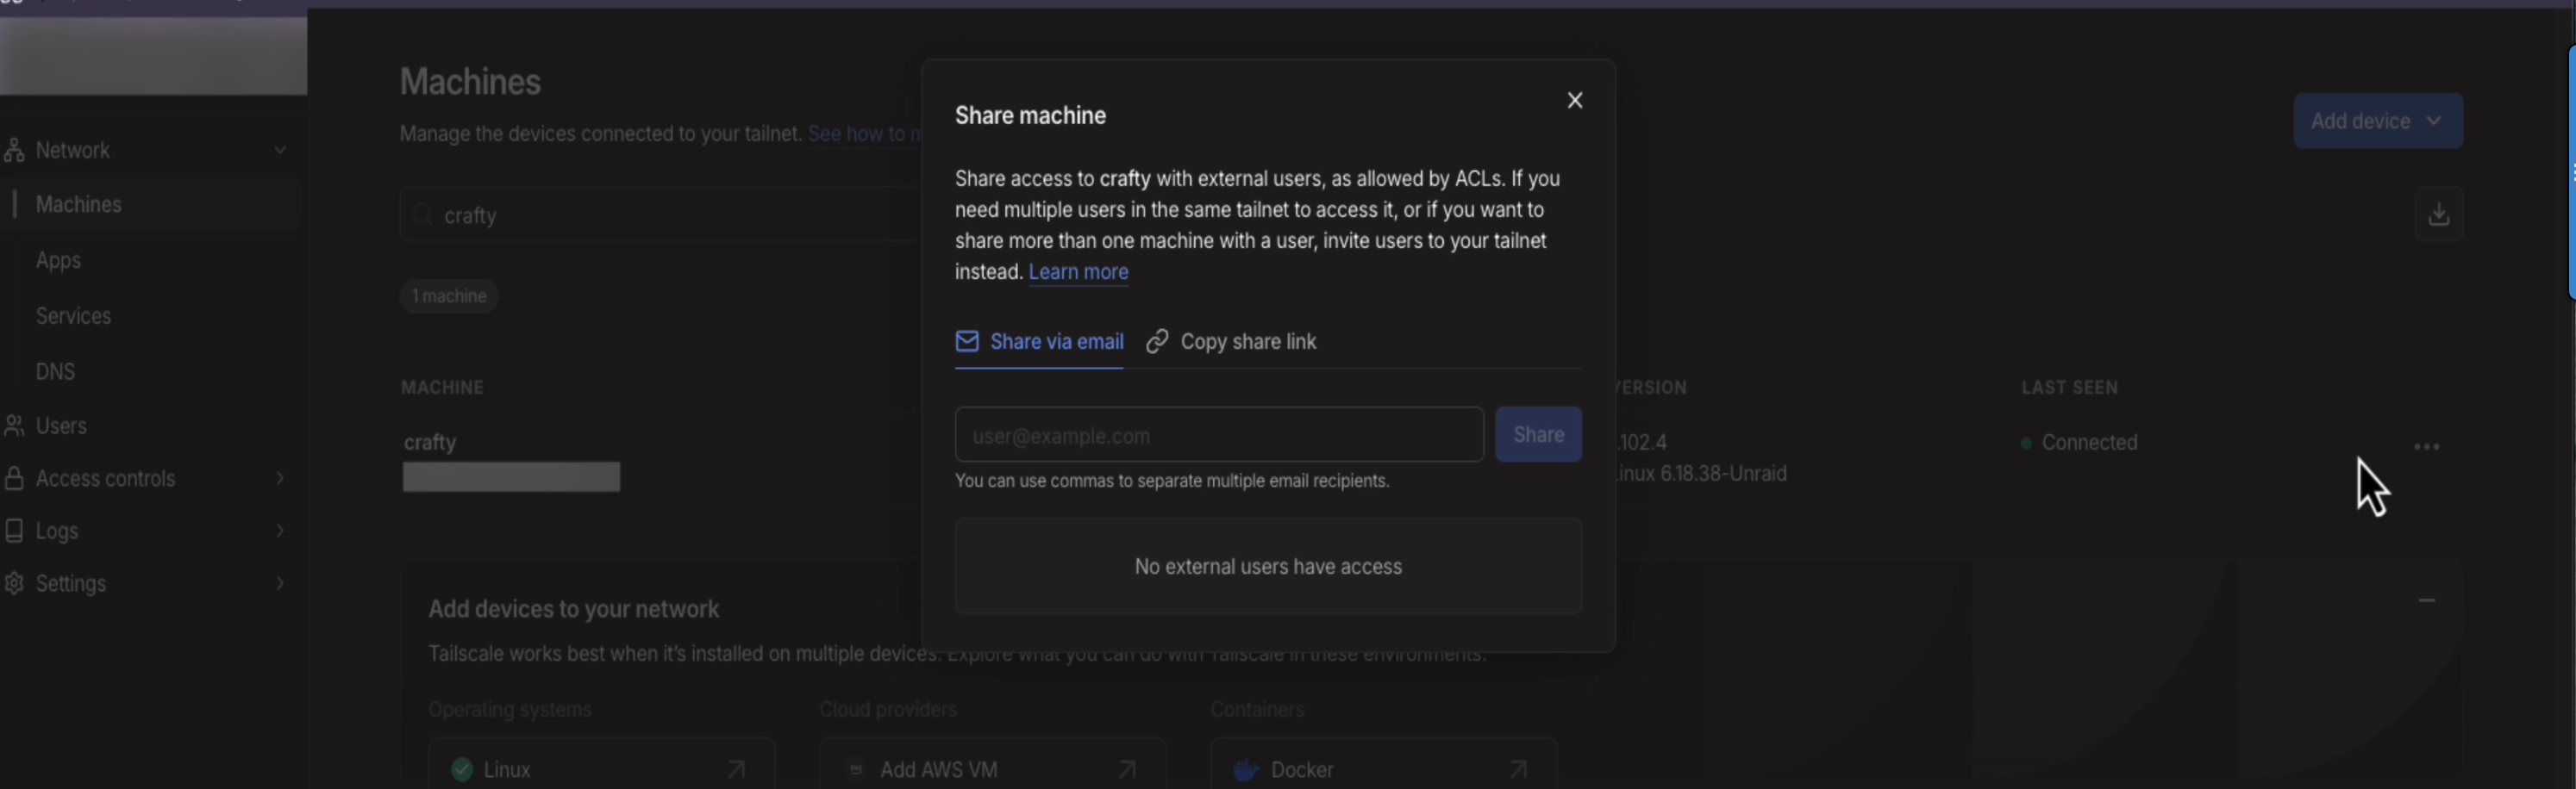Collapse the Add devices panel with minus

tap(2426, 600)
